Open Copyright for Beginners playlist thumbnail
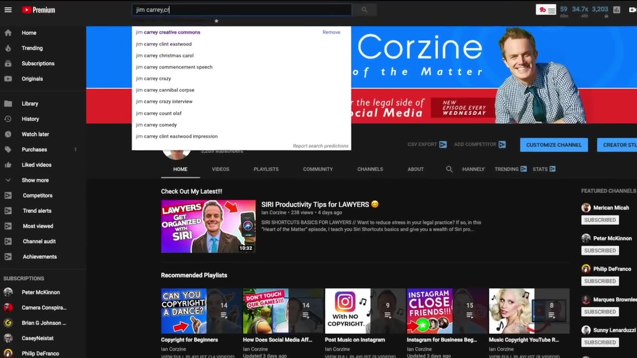Viewport: 637px width, 358px height. 201,311
